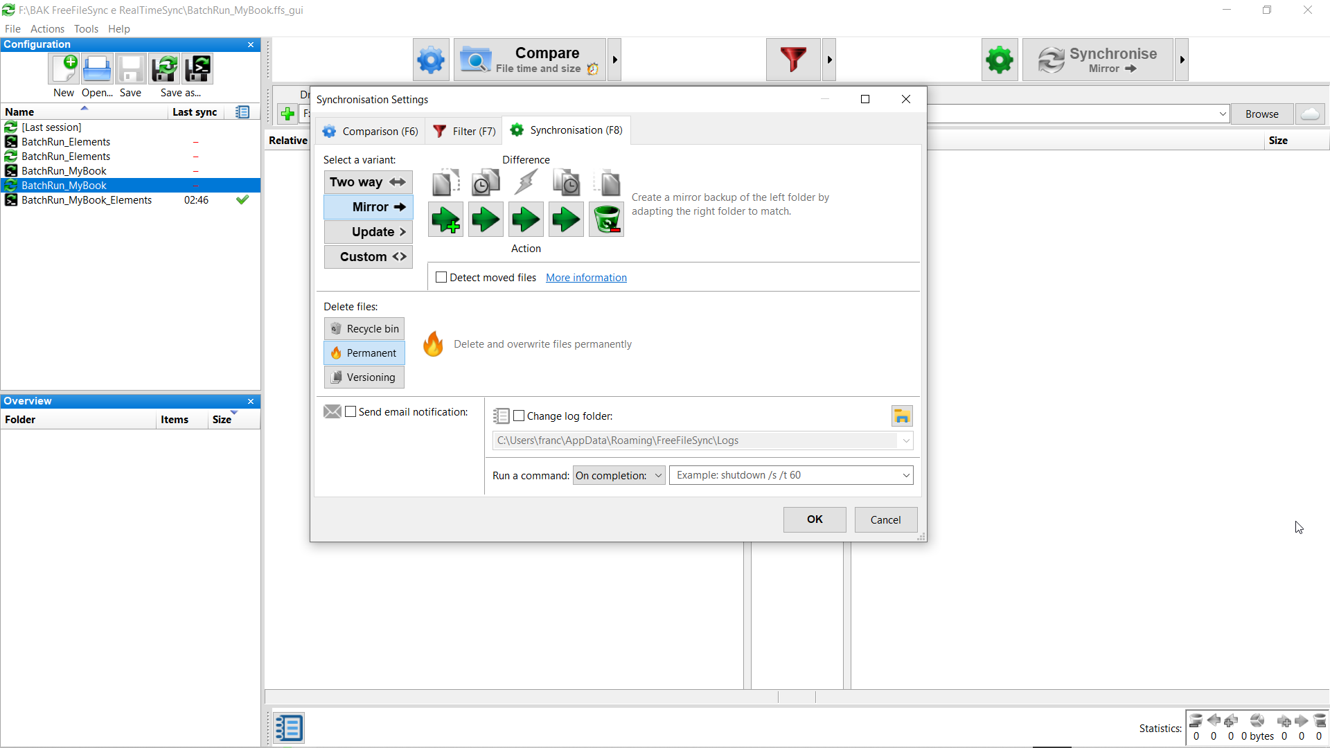Expand the command example combo box

tap(905, 475)
